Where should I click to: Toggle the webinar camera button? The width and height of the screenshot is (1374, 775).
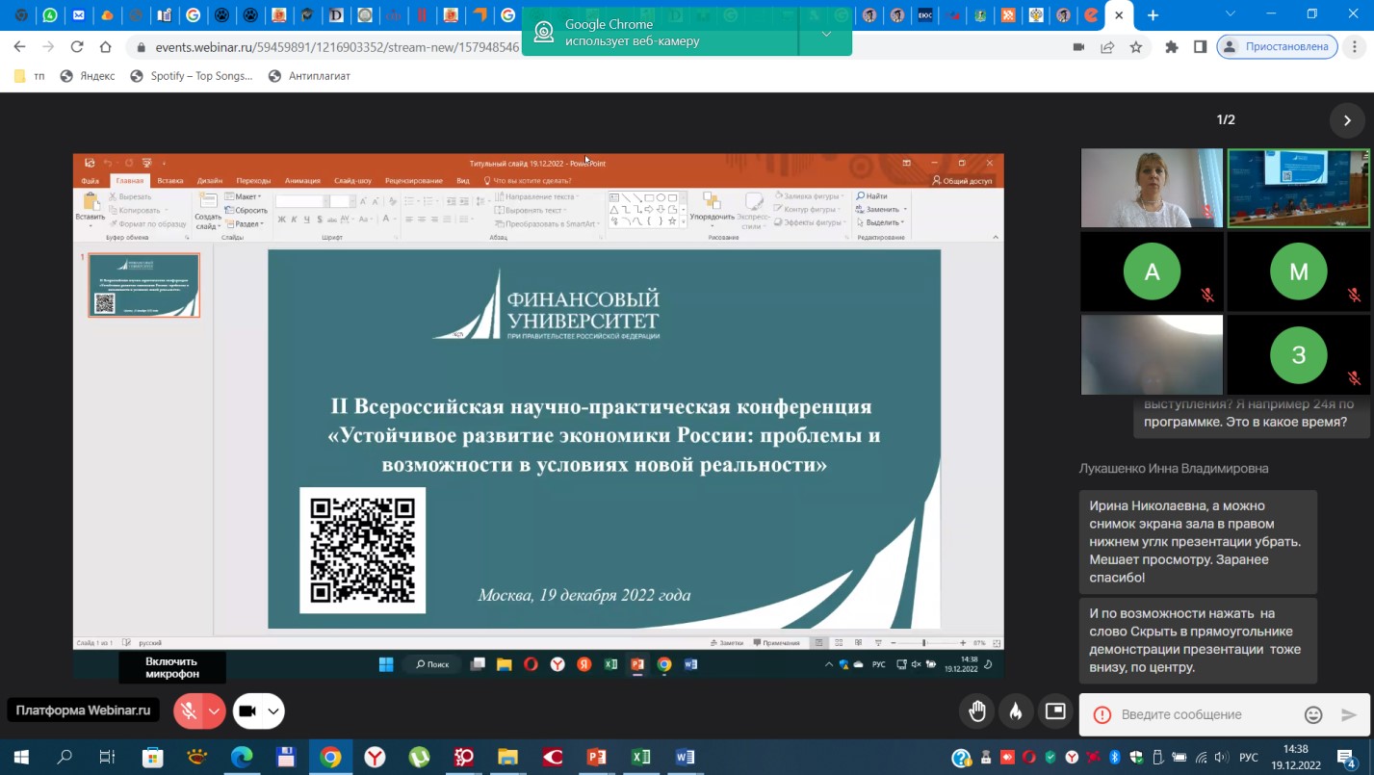246,711
